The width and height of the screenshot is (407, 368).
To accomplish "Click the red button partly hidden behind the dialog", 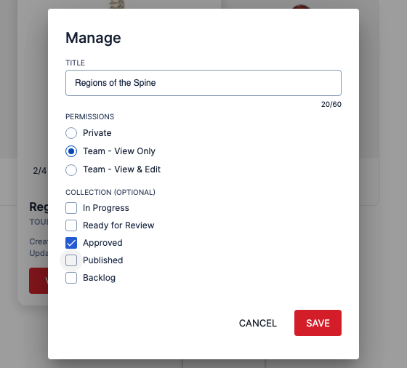I will (x=39, y=281).
